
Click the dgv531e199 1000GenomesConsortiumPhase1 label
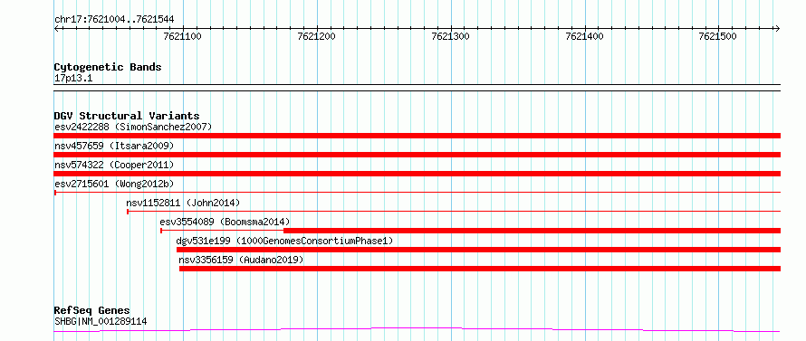(284, 241)
